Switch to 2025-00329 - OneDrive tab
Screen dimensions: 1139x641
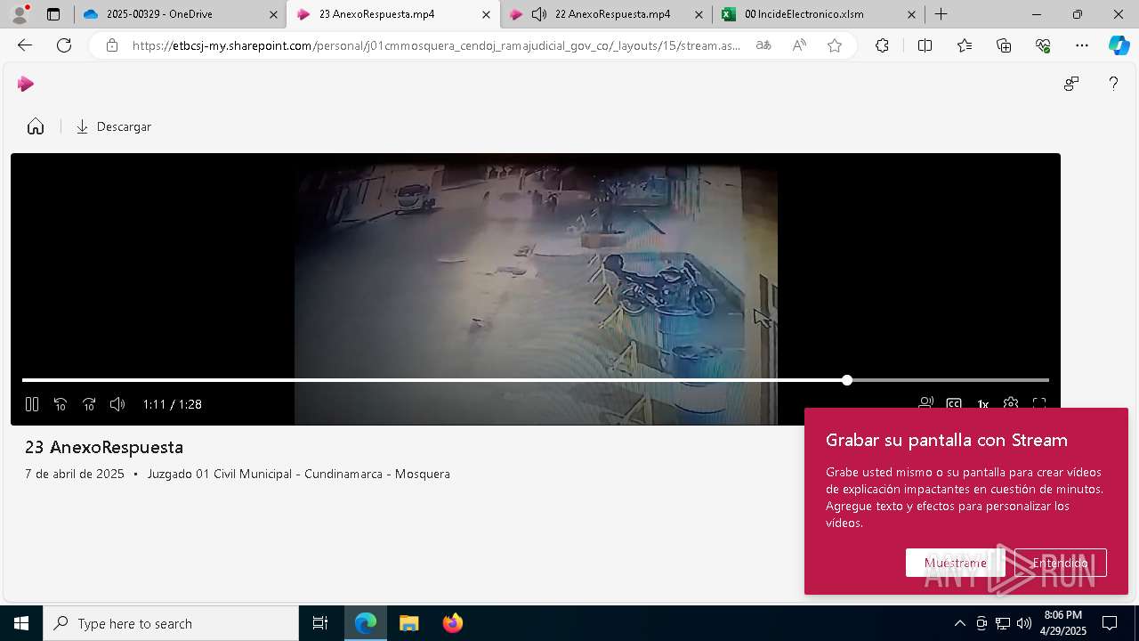[178, 14]
